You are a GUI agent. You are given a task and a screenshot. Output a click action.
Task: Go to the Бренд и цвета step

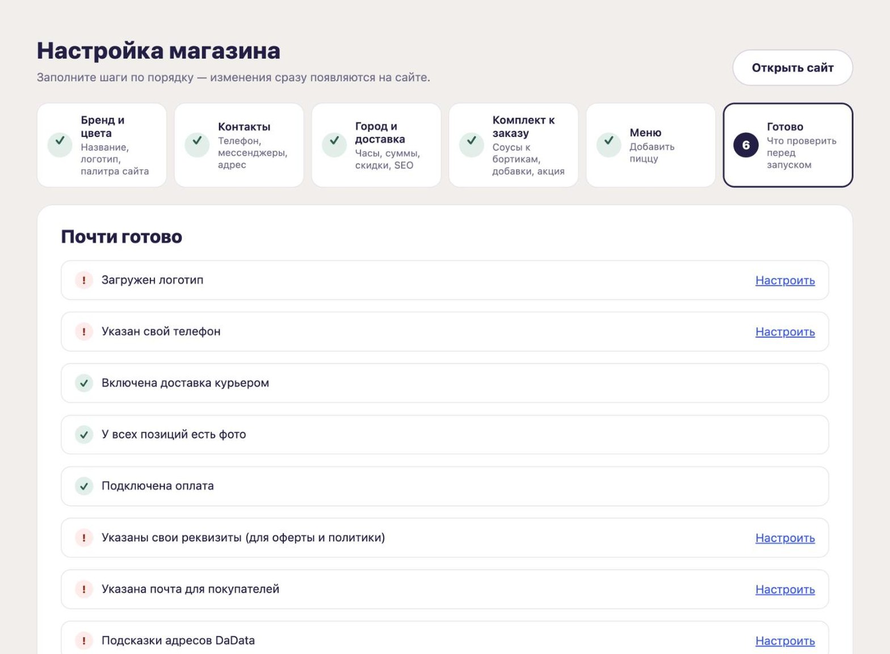coord(102,145)
